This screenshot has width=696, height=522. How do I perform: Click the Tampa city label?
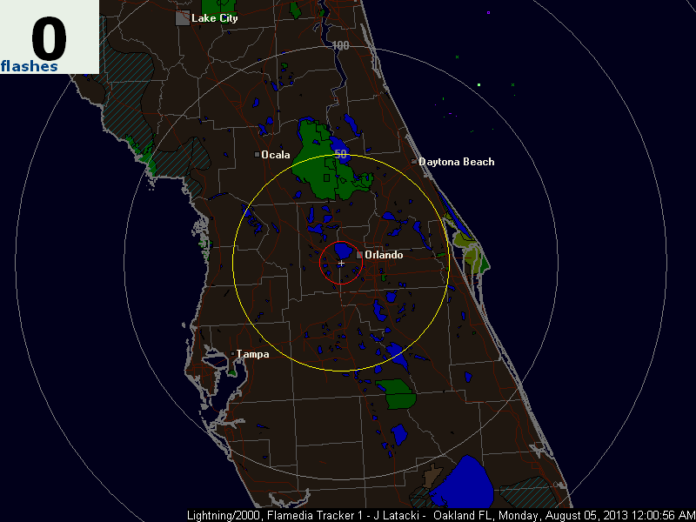[252, 354]
